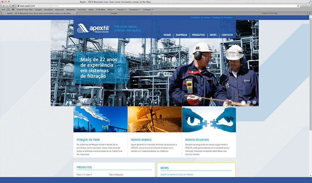The image size is (312, 183).
Task: Click the puzzle pieces hands thumbnail
Action: (209, 119)
